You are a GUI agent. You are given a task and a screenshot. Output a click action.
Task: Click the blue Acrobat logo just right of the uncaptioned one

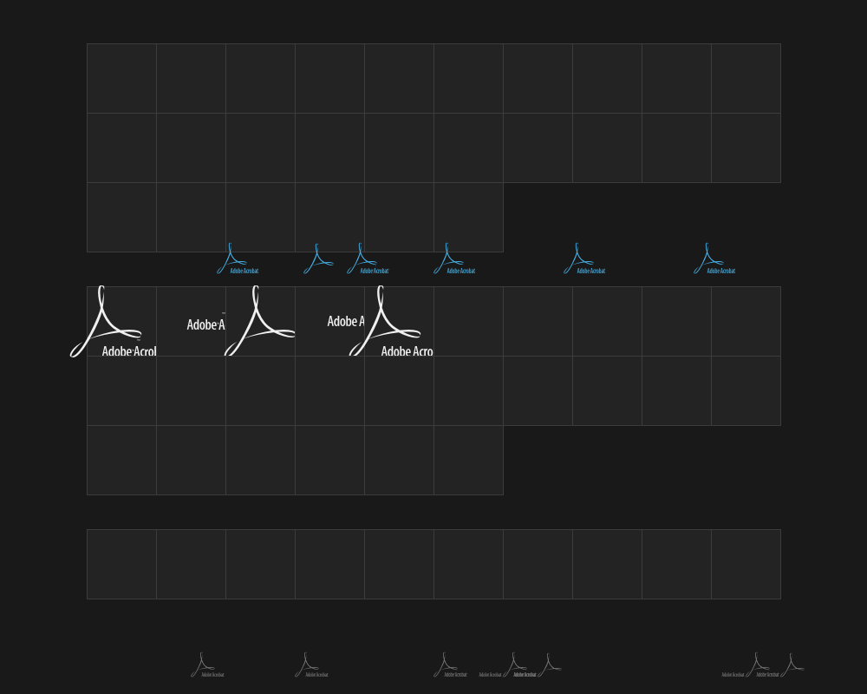tap(368, 259)
